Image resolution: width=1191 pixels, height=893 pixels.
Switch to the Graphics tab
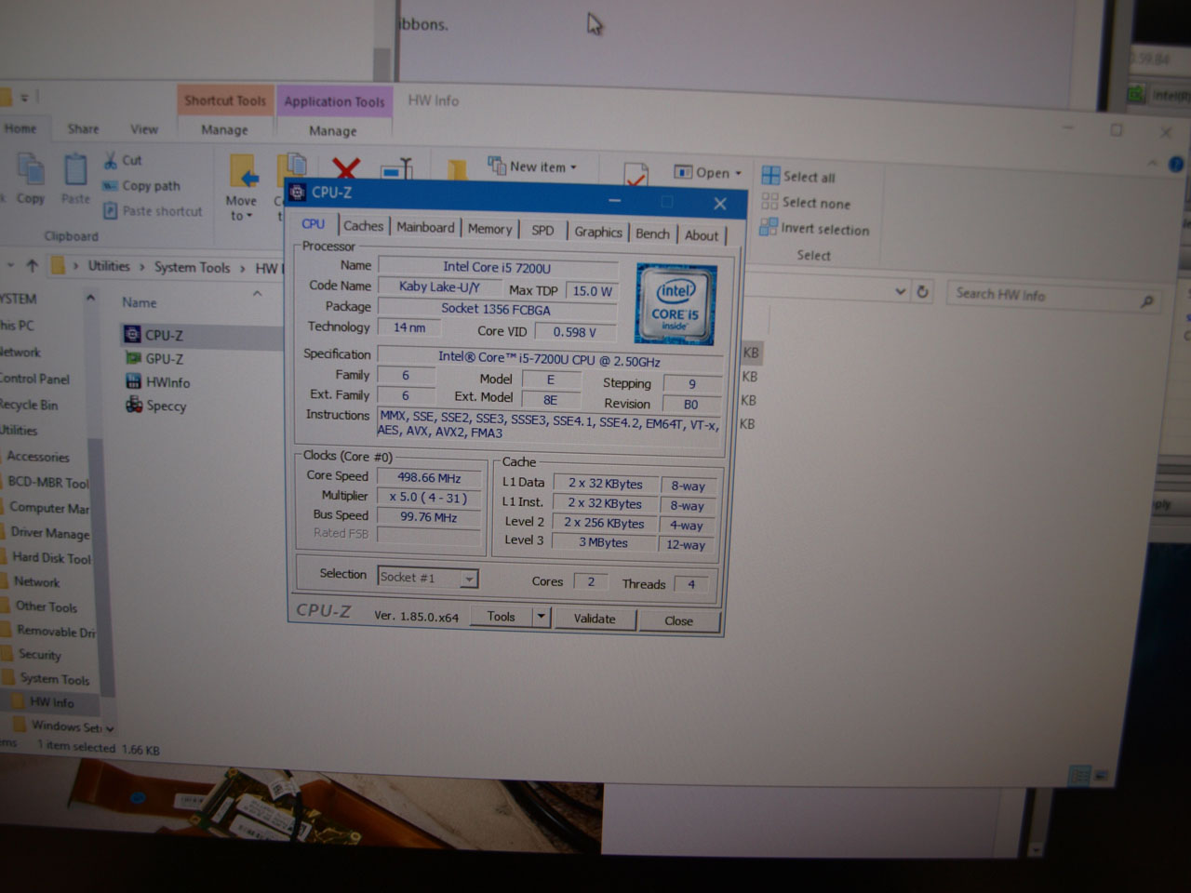click(597, 232)
